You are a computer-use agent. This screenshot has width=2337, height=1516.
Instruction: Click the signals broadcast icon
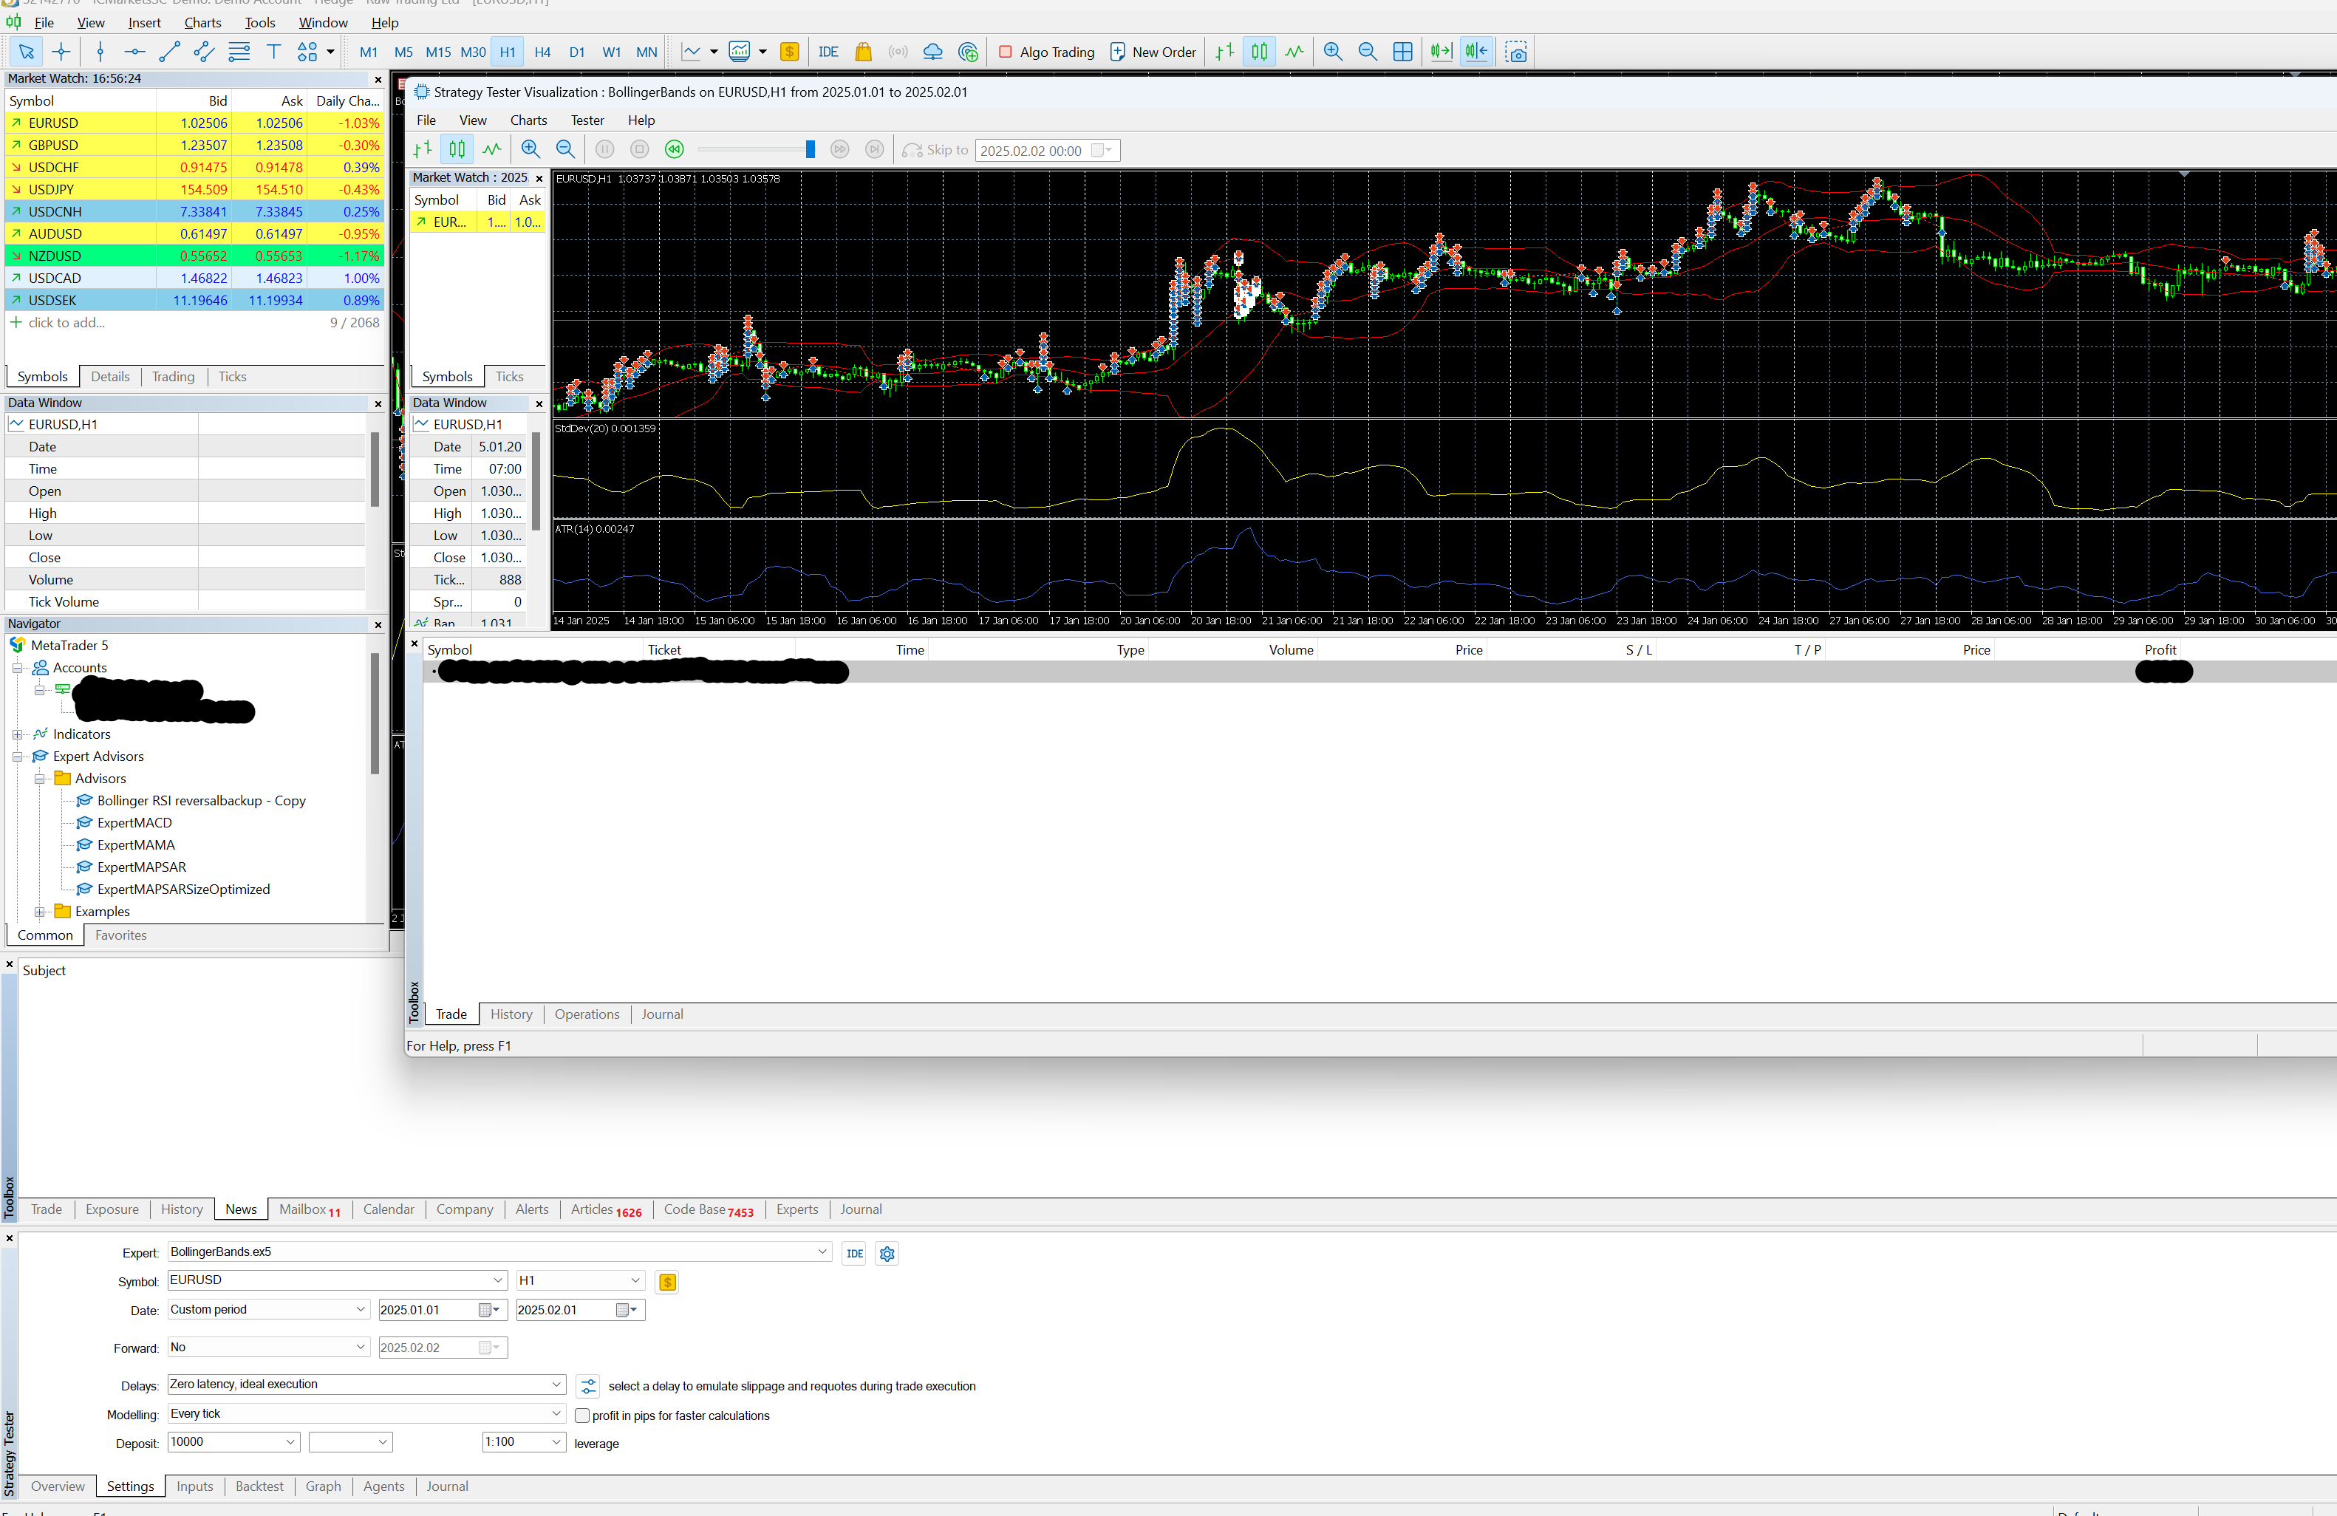coord(898,52)
